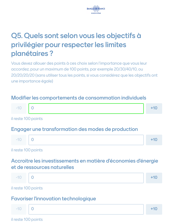Click the technological innovation points input

click(86, 209)
